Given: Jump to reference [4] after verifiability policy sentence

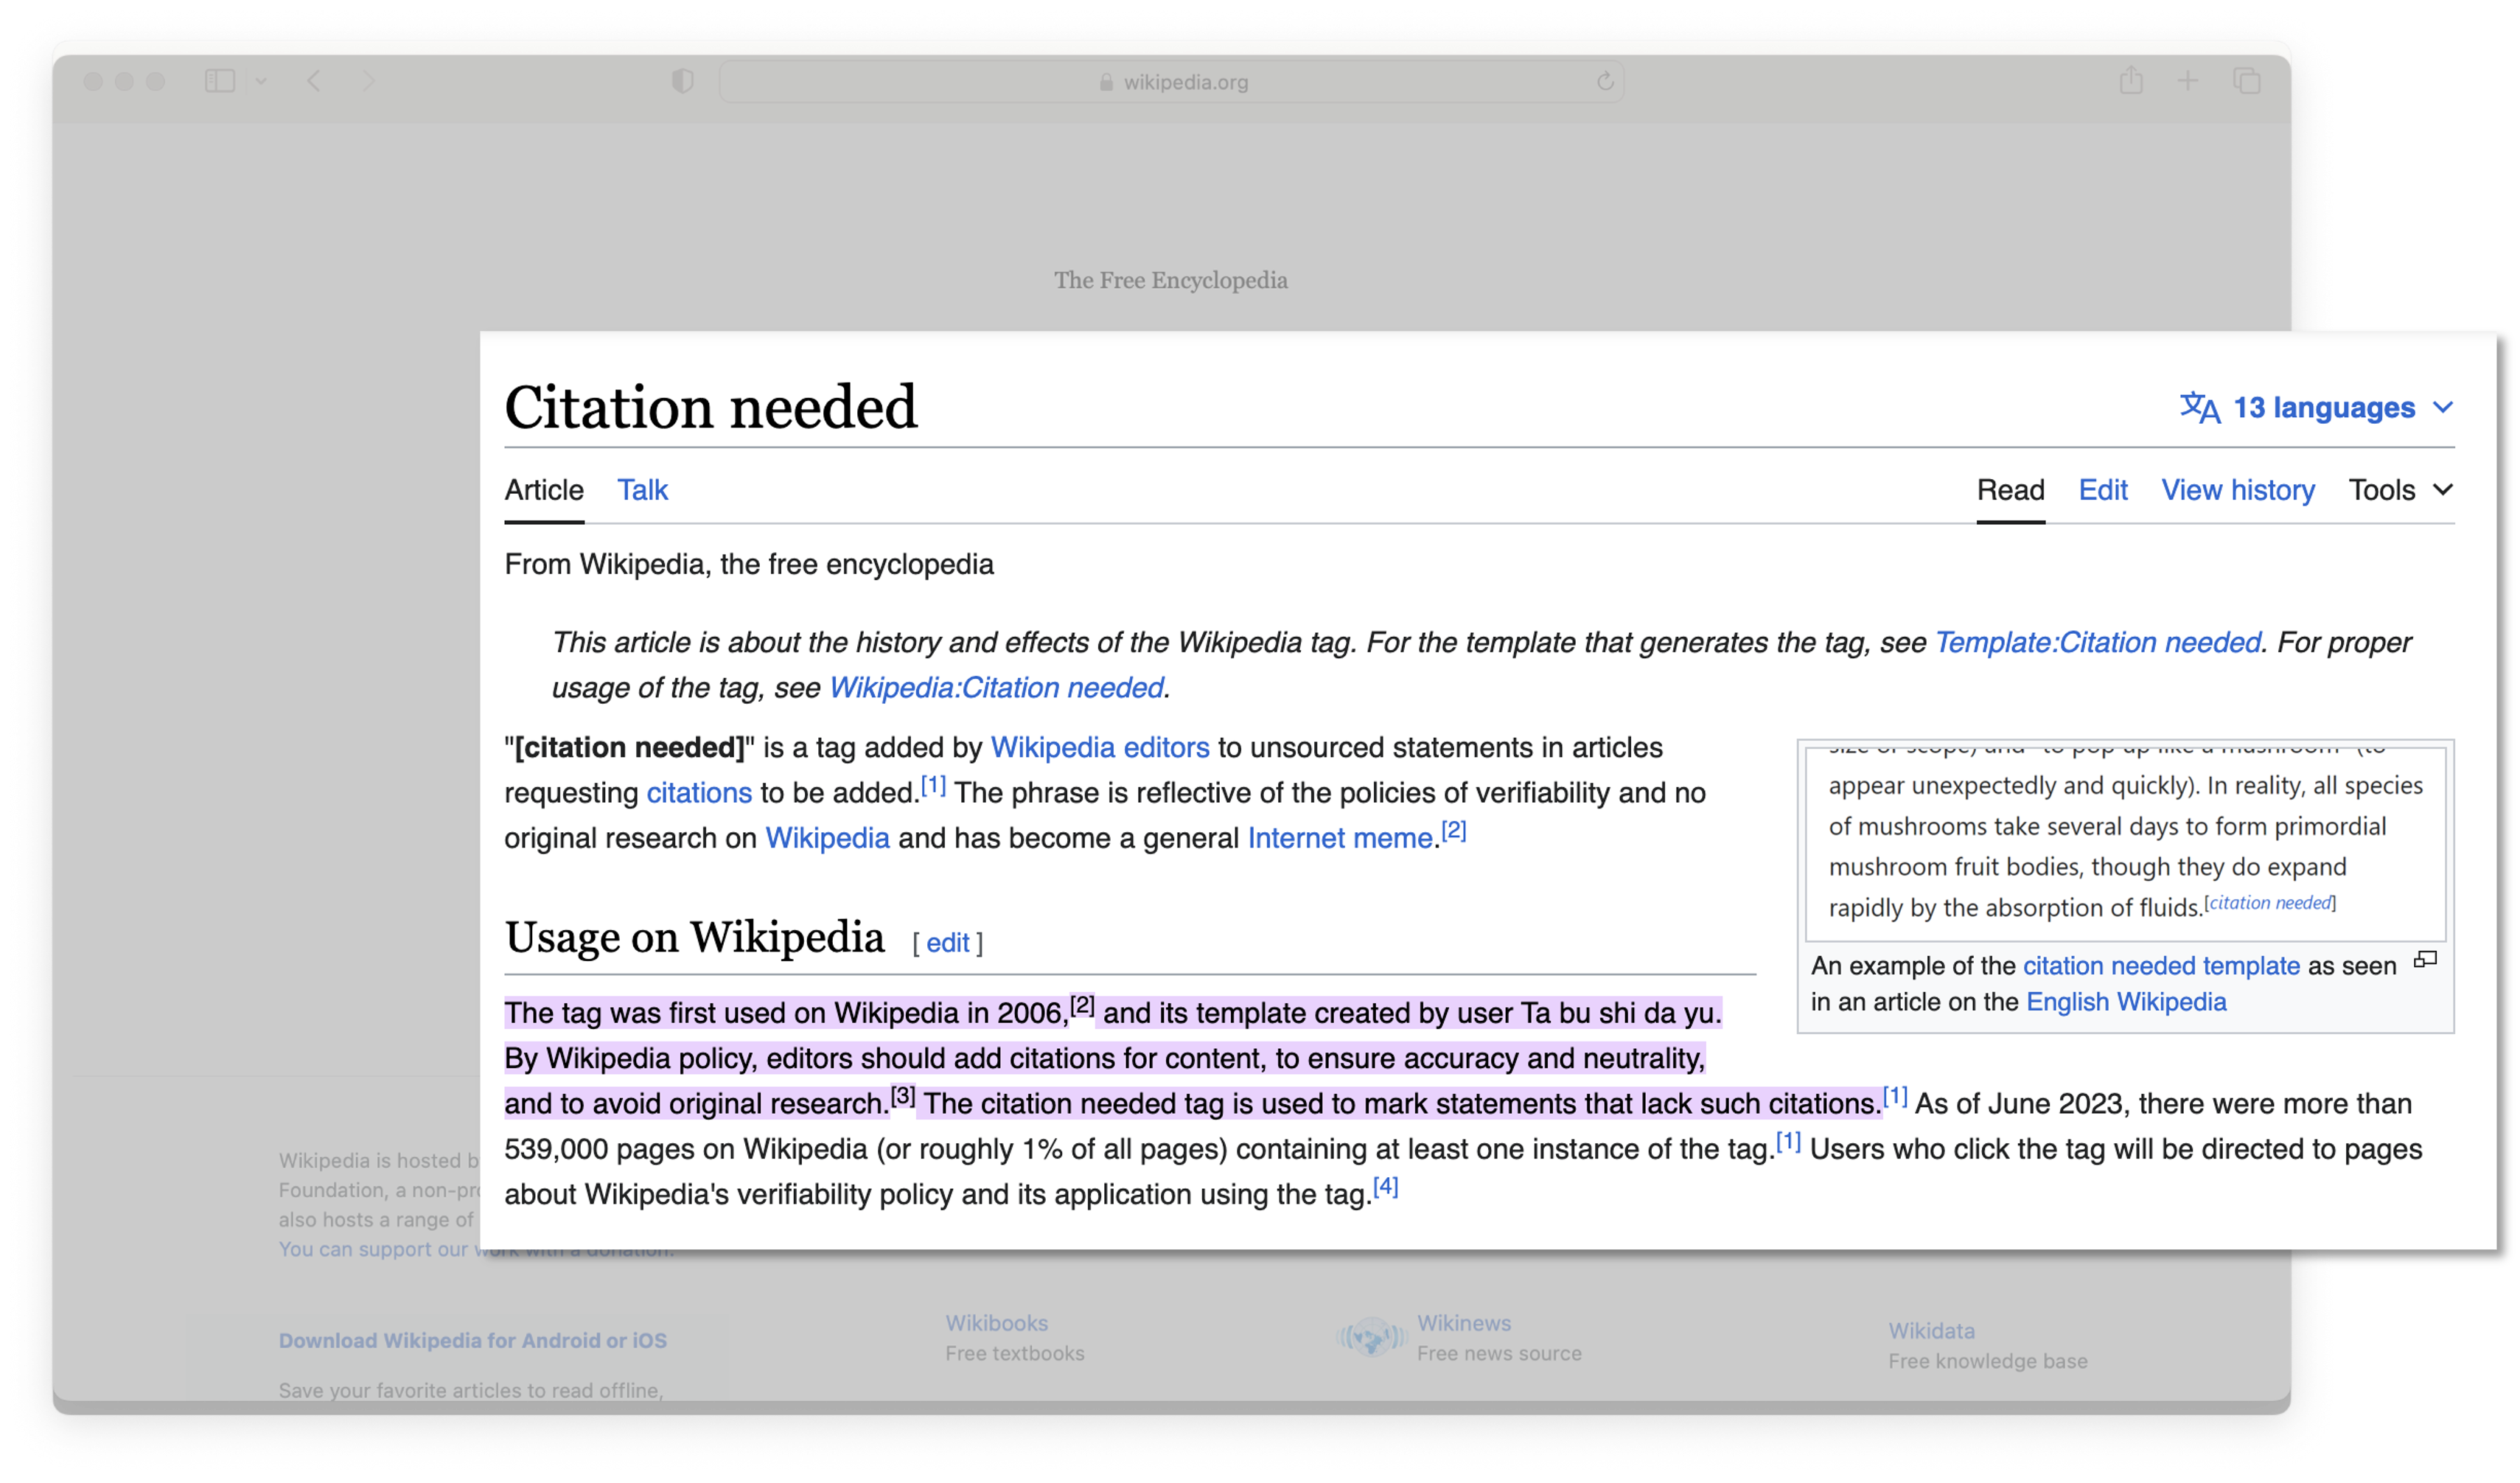Looking at the screenshot, I should pyautogui.click(x=1385, y=1187).
